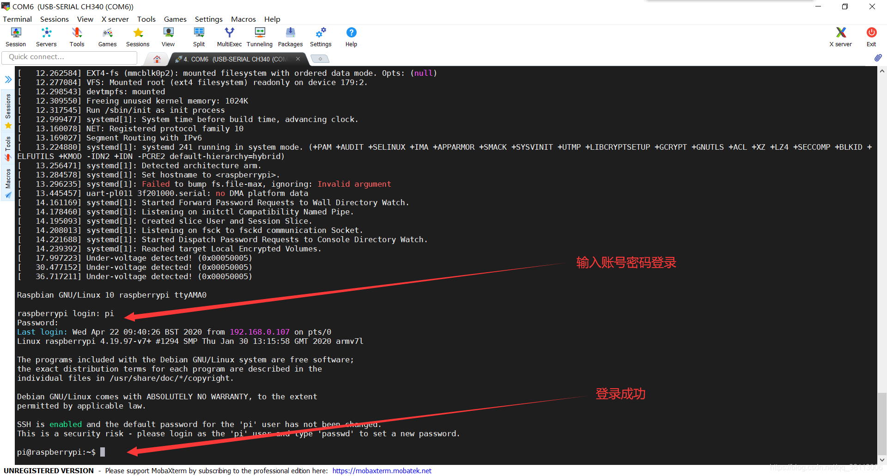Screen dimensions: 887x476
Task: Click the red Exit power icon
Action: (871, 37)
